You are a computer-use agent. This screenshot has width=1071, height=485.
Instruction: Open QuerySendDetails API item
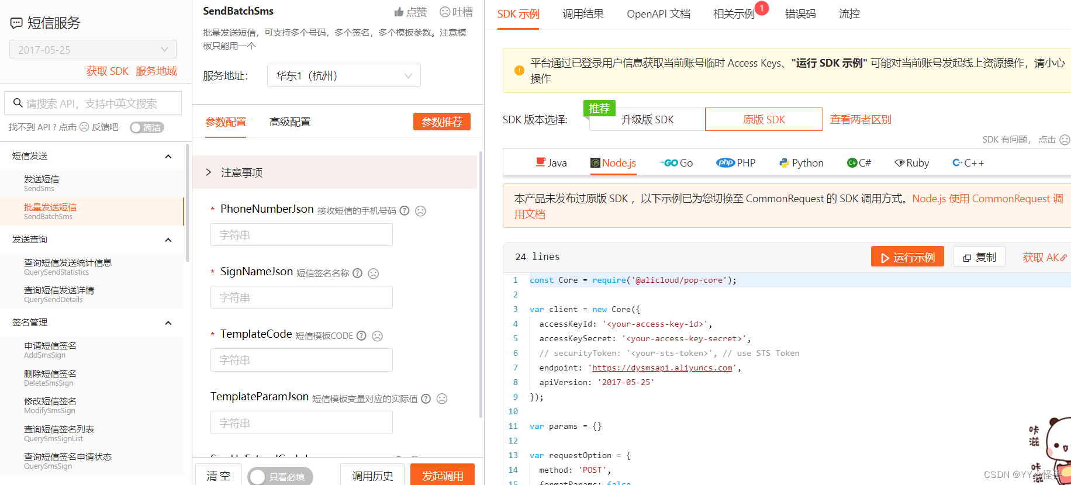(x=92, y=295)
